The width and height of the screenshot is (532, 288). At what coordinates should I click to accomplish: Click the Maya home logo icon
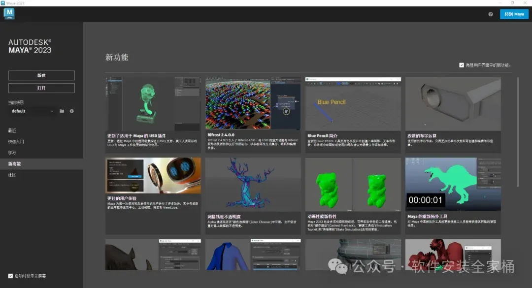(x=9, y=14)
